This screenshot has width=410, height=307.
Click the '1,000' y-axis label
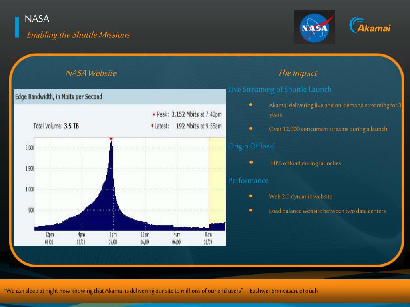coord(30,189)
